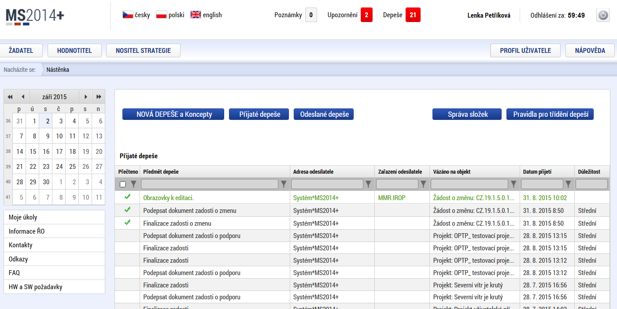Screen dimensions: 617x309
Task: Open the HODNOTITEL menu
Action: (74, 51)
